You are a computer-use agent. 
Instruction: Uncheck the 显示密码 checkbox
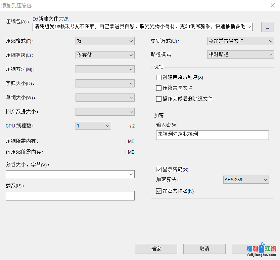click(159, 170)
